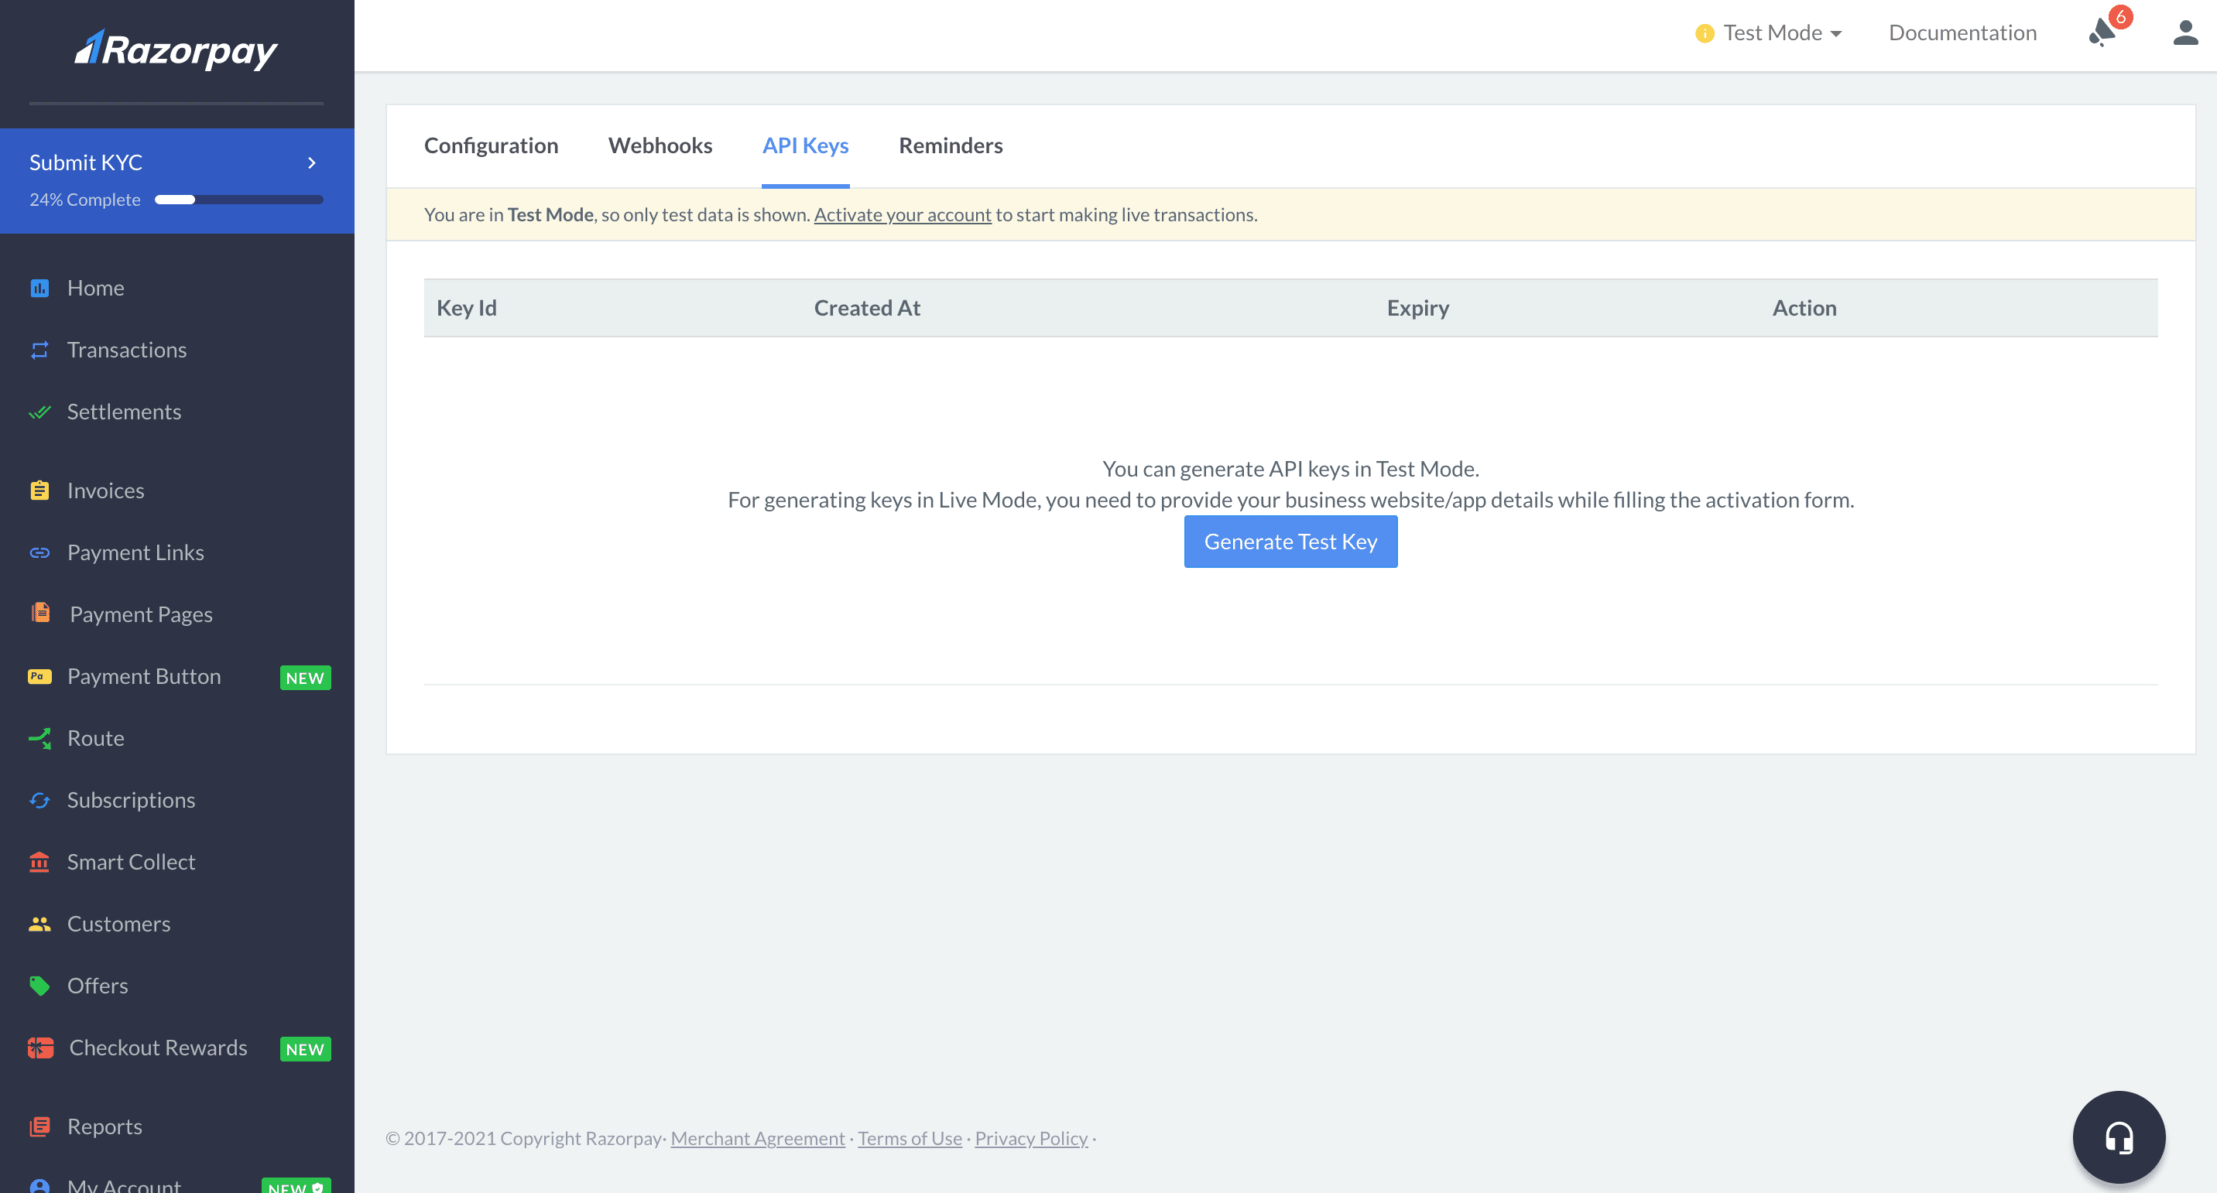Viewport: 2217px width, 1193px height.
Task: Open the Documentation link in header
Action: pos(1962,32)
